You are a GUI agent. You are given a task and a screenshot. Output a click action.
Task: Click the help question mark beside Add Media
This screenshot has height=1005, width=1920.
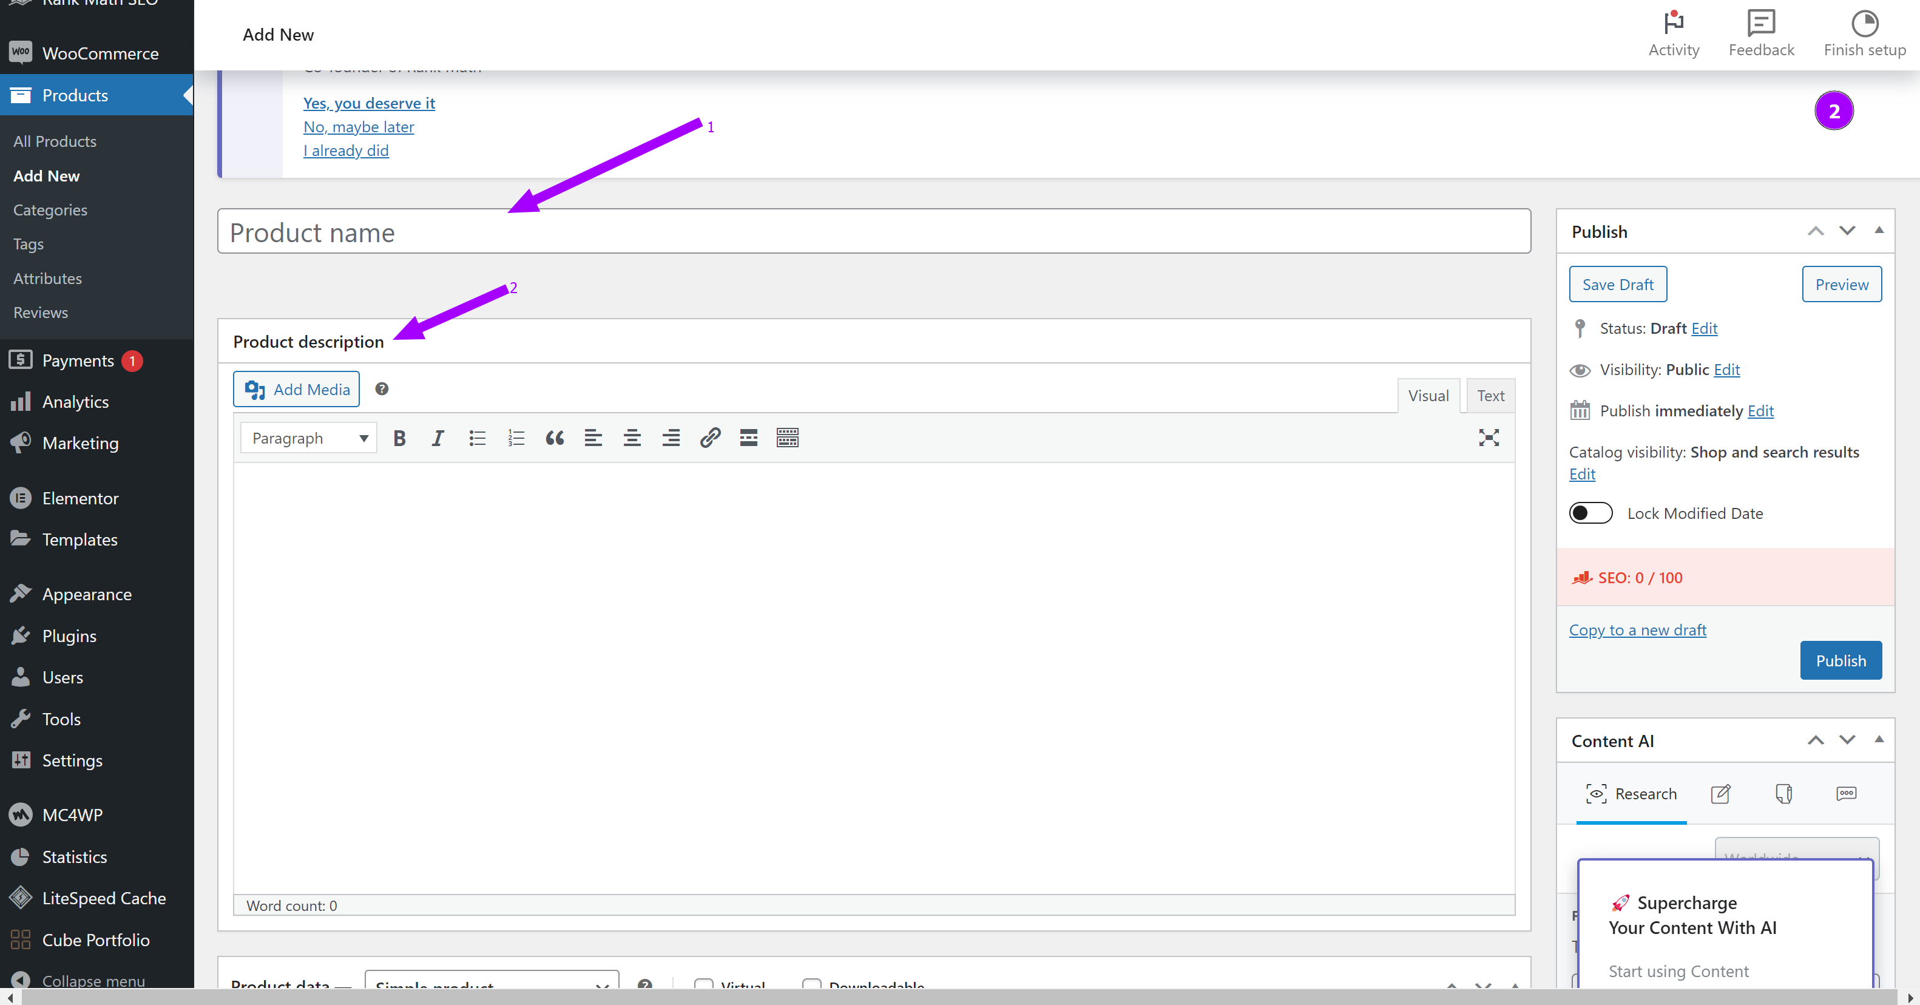point(382,388)
